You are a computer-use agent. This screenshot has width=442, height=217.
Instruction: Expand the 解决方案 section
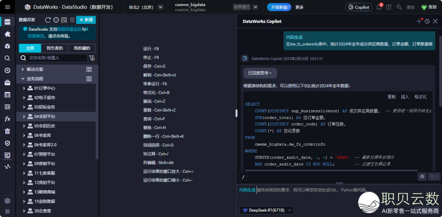click(x=23, y=69)
